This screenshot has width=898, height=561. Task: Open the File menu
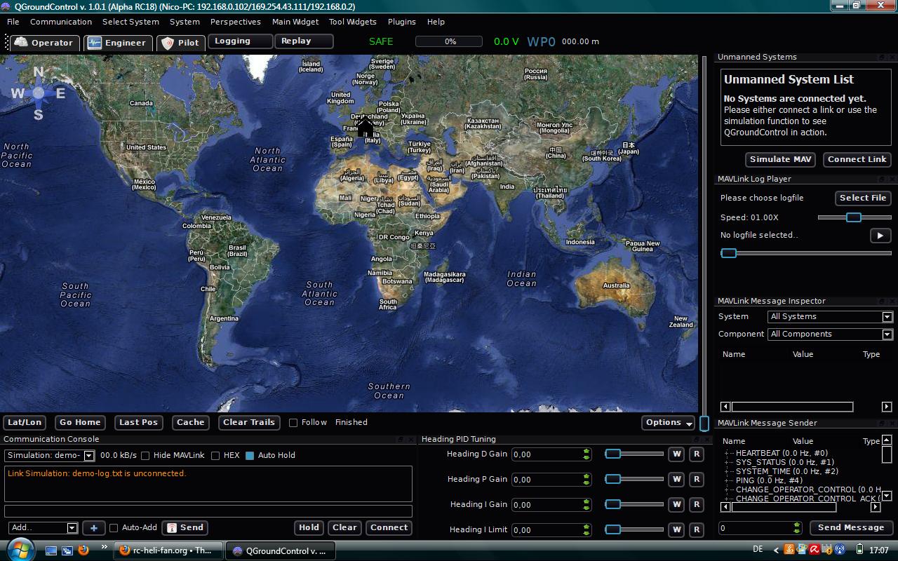tap(13, 22)
